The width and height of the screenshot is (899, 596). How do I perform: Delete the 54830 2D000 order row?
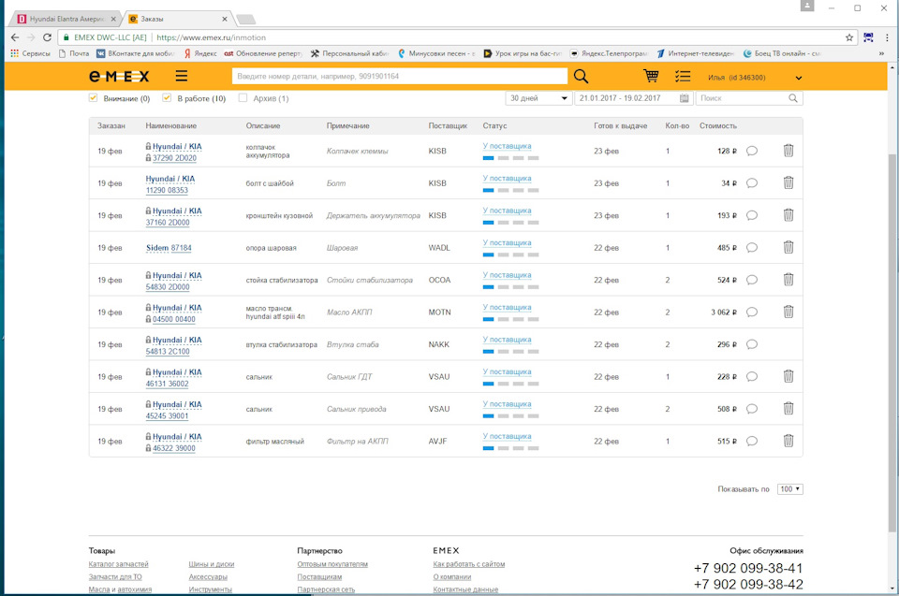tap(788, 280)
